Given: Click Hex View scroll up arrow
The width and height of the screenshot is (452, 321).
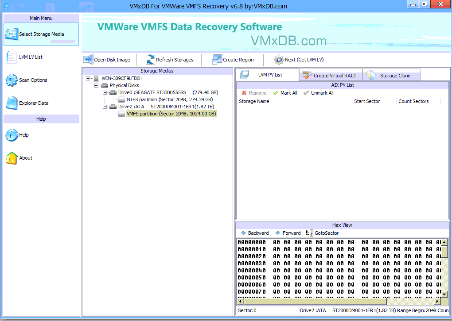Looking at the screenshot, I should coord(444,242).
